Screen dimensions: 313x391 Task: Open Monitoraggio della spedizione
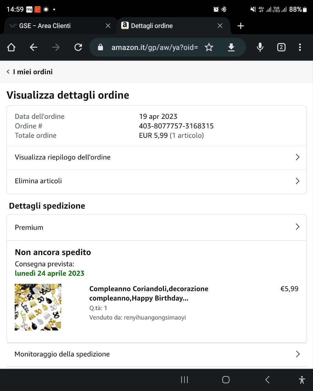tap(156, 354)
